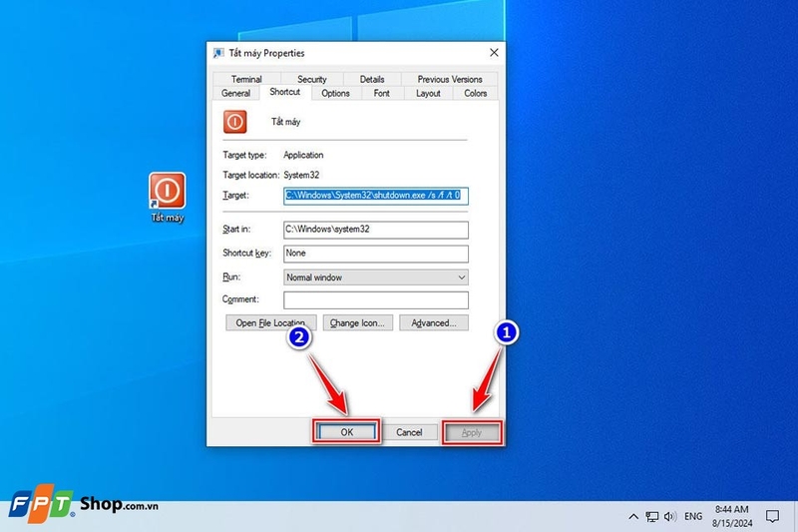The image size is (798, 532).
Task: Click the red power icon in Properties dialog
Action: tap(235, 122)
